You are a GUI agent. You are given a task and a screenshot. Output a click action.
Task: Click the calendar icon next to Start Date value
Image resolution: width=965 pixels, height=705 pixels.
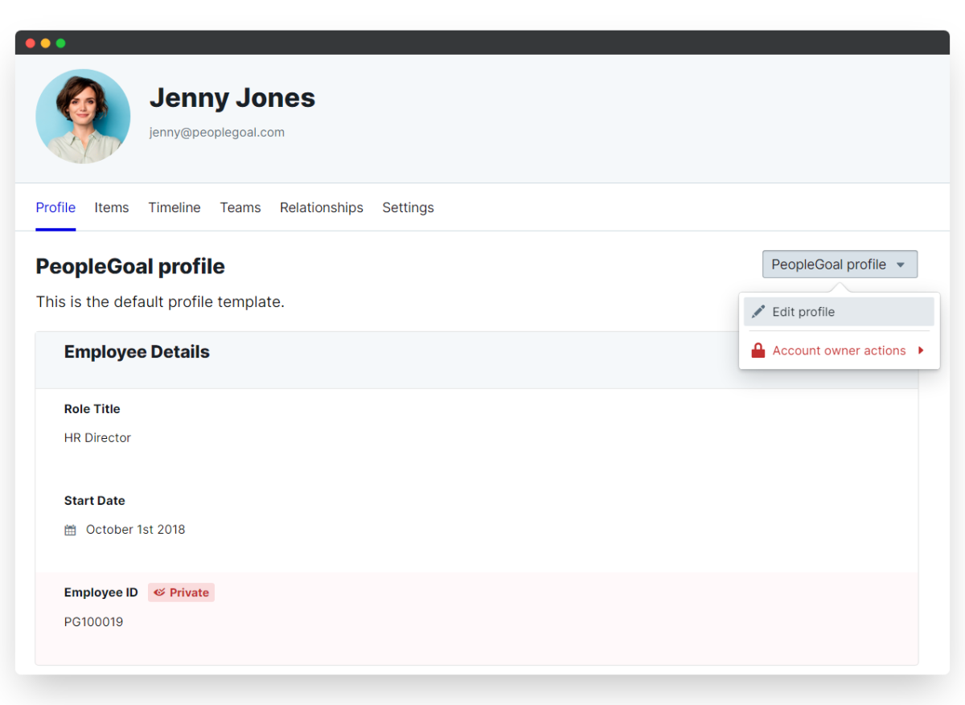click(x=71, y=531)
